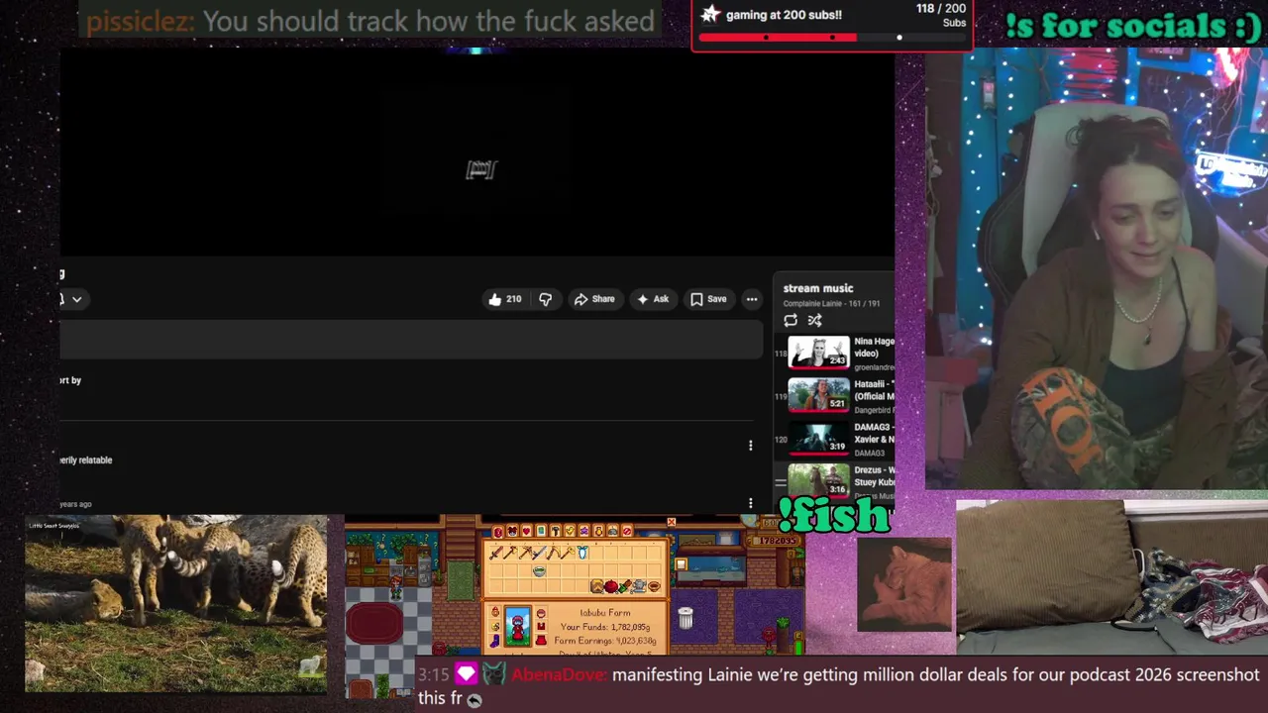The height and width of the screenshot is (713, 1268).
Task: Open the comment Sort by menu
Action: (x=69, y=380)
